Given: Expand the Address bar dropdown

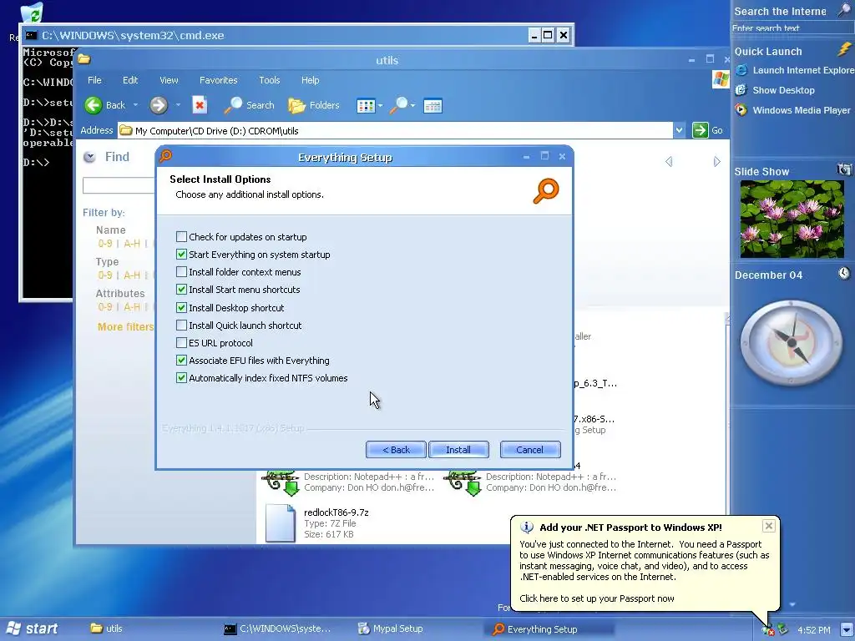Looking at the screenshot, I should click(679, 130).
